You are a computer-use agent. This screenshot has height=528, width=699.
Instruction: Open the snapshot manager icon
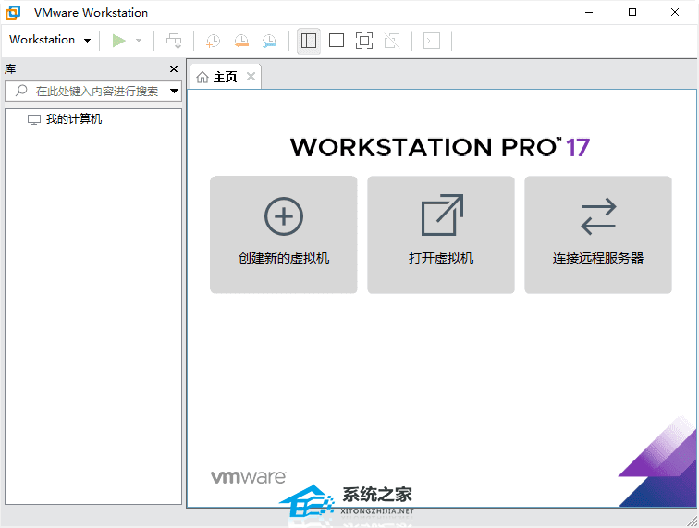point(268,40)
